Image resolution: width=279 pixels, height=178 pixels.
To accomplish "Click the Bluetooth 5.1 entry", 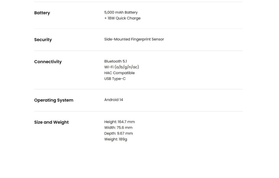I will [115, 61].
